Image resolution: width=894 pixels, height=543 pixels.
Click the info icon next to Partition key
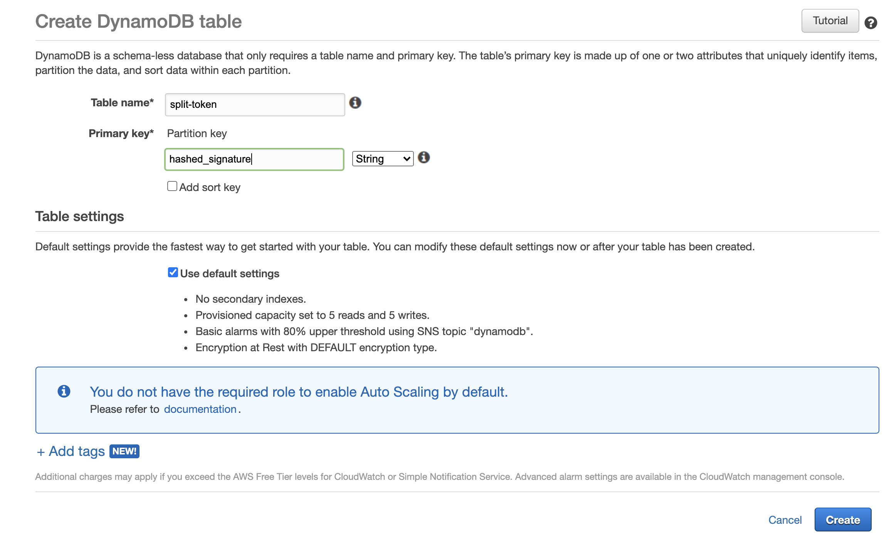coord(425,158)
